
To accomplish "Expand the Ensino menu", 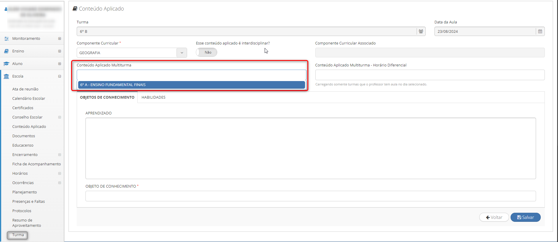I will [x=60, y=51].
